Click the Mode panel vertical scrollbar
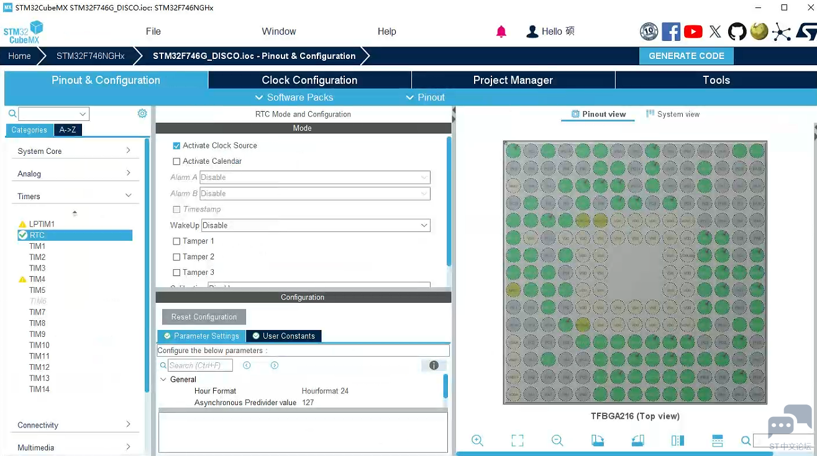This screenshot has width=817, height=456. (449, 202)
